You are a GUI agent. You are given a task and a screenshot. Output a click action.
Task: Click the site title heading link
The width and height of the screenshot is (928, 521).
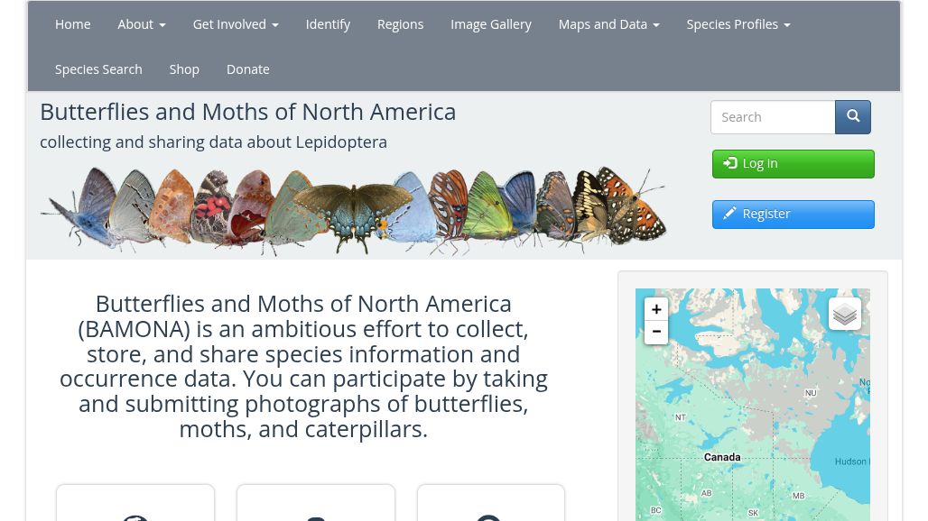click(247, 112)
